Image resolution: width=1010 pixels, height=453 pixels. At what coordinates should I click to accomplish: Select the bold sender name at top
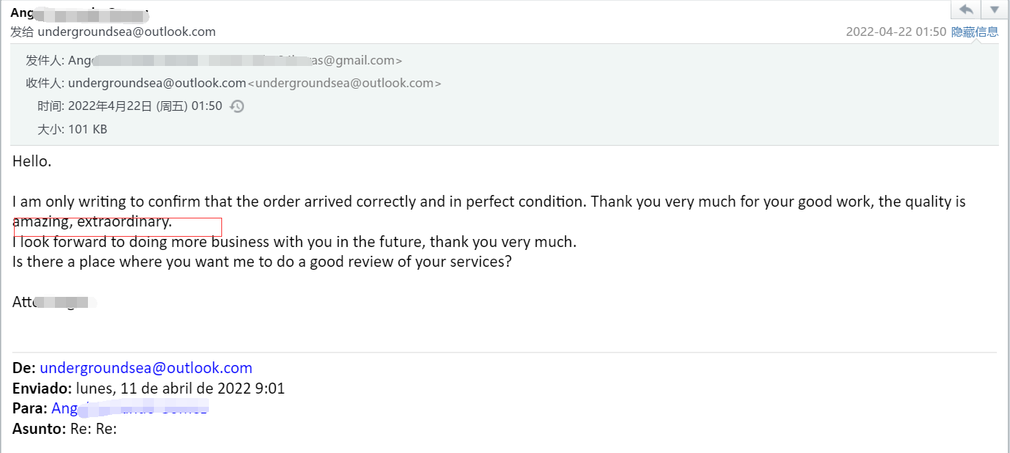tap(79, 13)
